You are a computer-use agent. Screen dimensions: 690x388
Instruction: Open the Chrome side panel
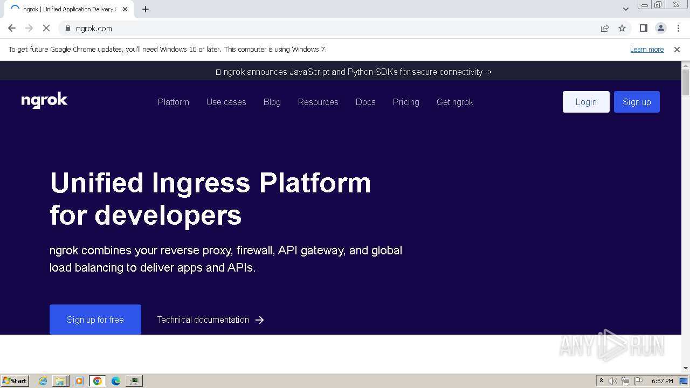click(643, 29)
